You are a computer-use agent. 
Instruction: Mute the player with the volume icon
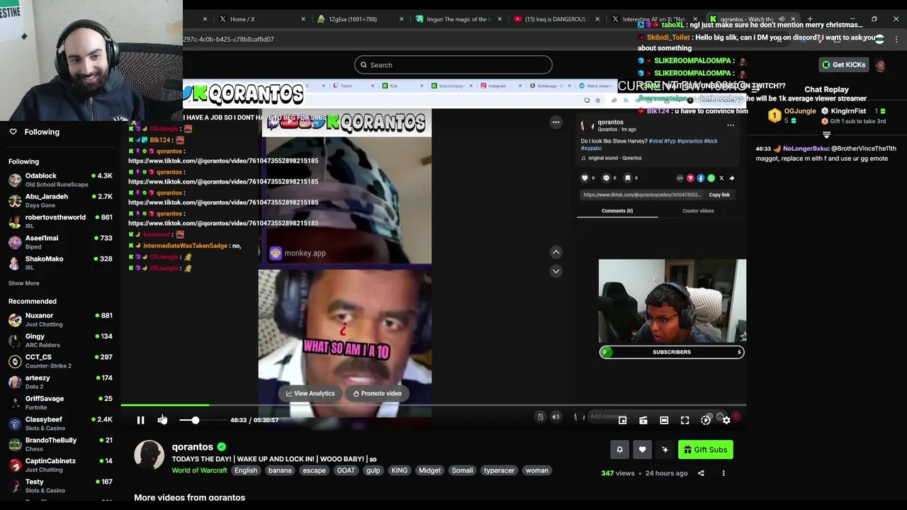pos(162,420)
